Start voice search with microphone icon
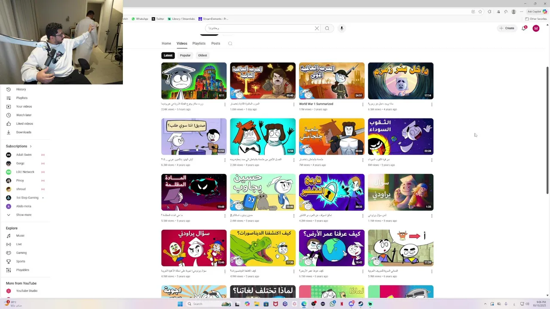 342,28
